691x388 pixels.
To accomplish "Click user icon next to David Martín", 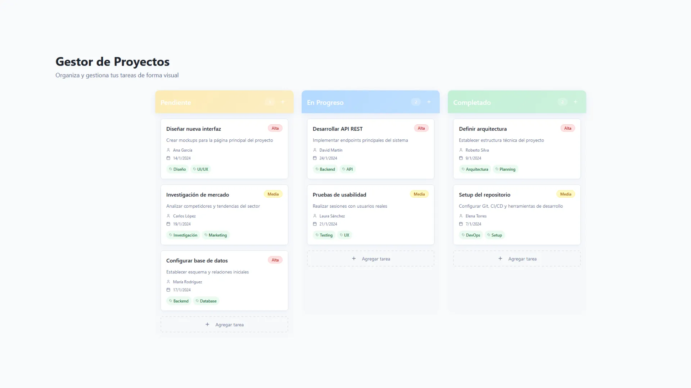I will point(315,150).
